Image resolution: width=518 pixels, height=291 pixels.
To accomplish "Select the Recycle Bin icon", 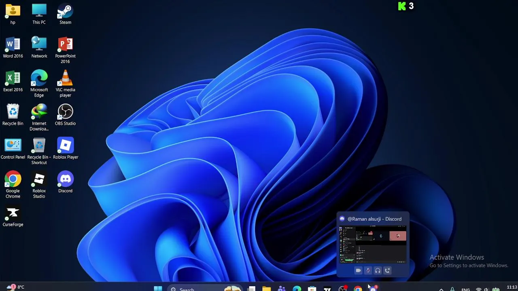I will coord(13,115).
